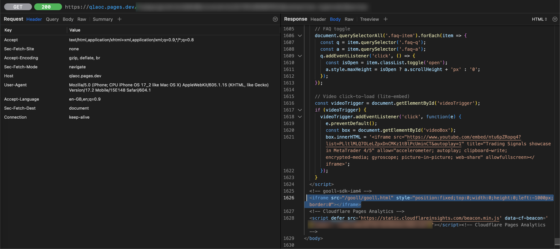The height and width of the screenshot is (249, 560).
Task: Click the Accept value text/html,application/xhtml+xml
Action: [131, 40]
